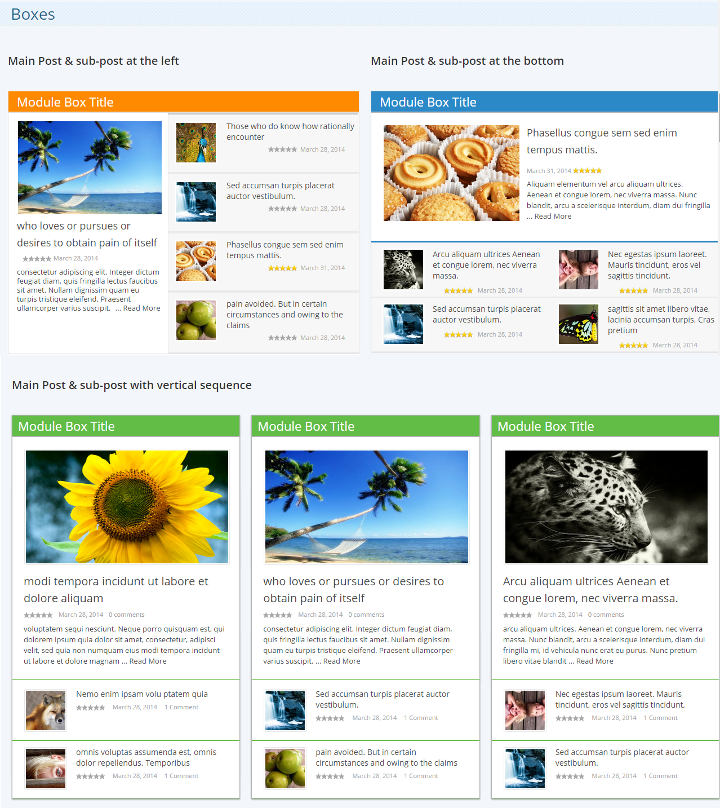
Task: Click Read More under sunflower post excerpt
Action: tap(148, 661)
